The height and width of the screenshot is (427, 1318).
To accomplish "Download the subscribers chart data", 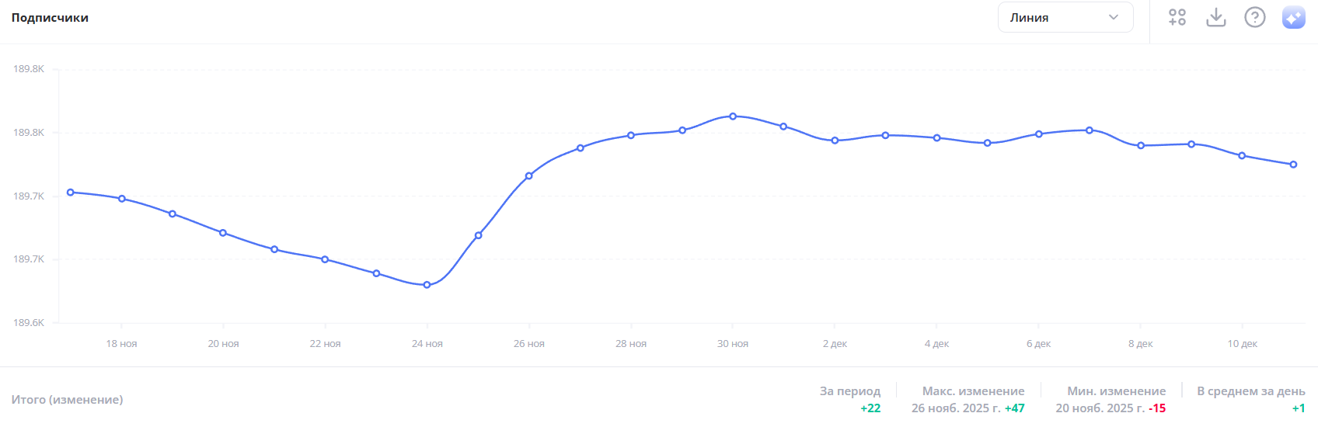I will (1216, 17).
